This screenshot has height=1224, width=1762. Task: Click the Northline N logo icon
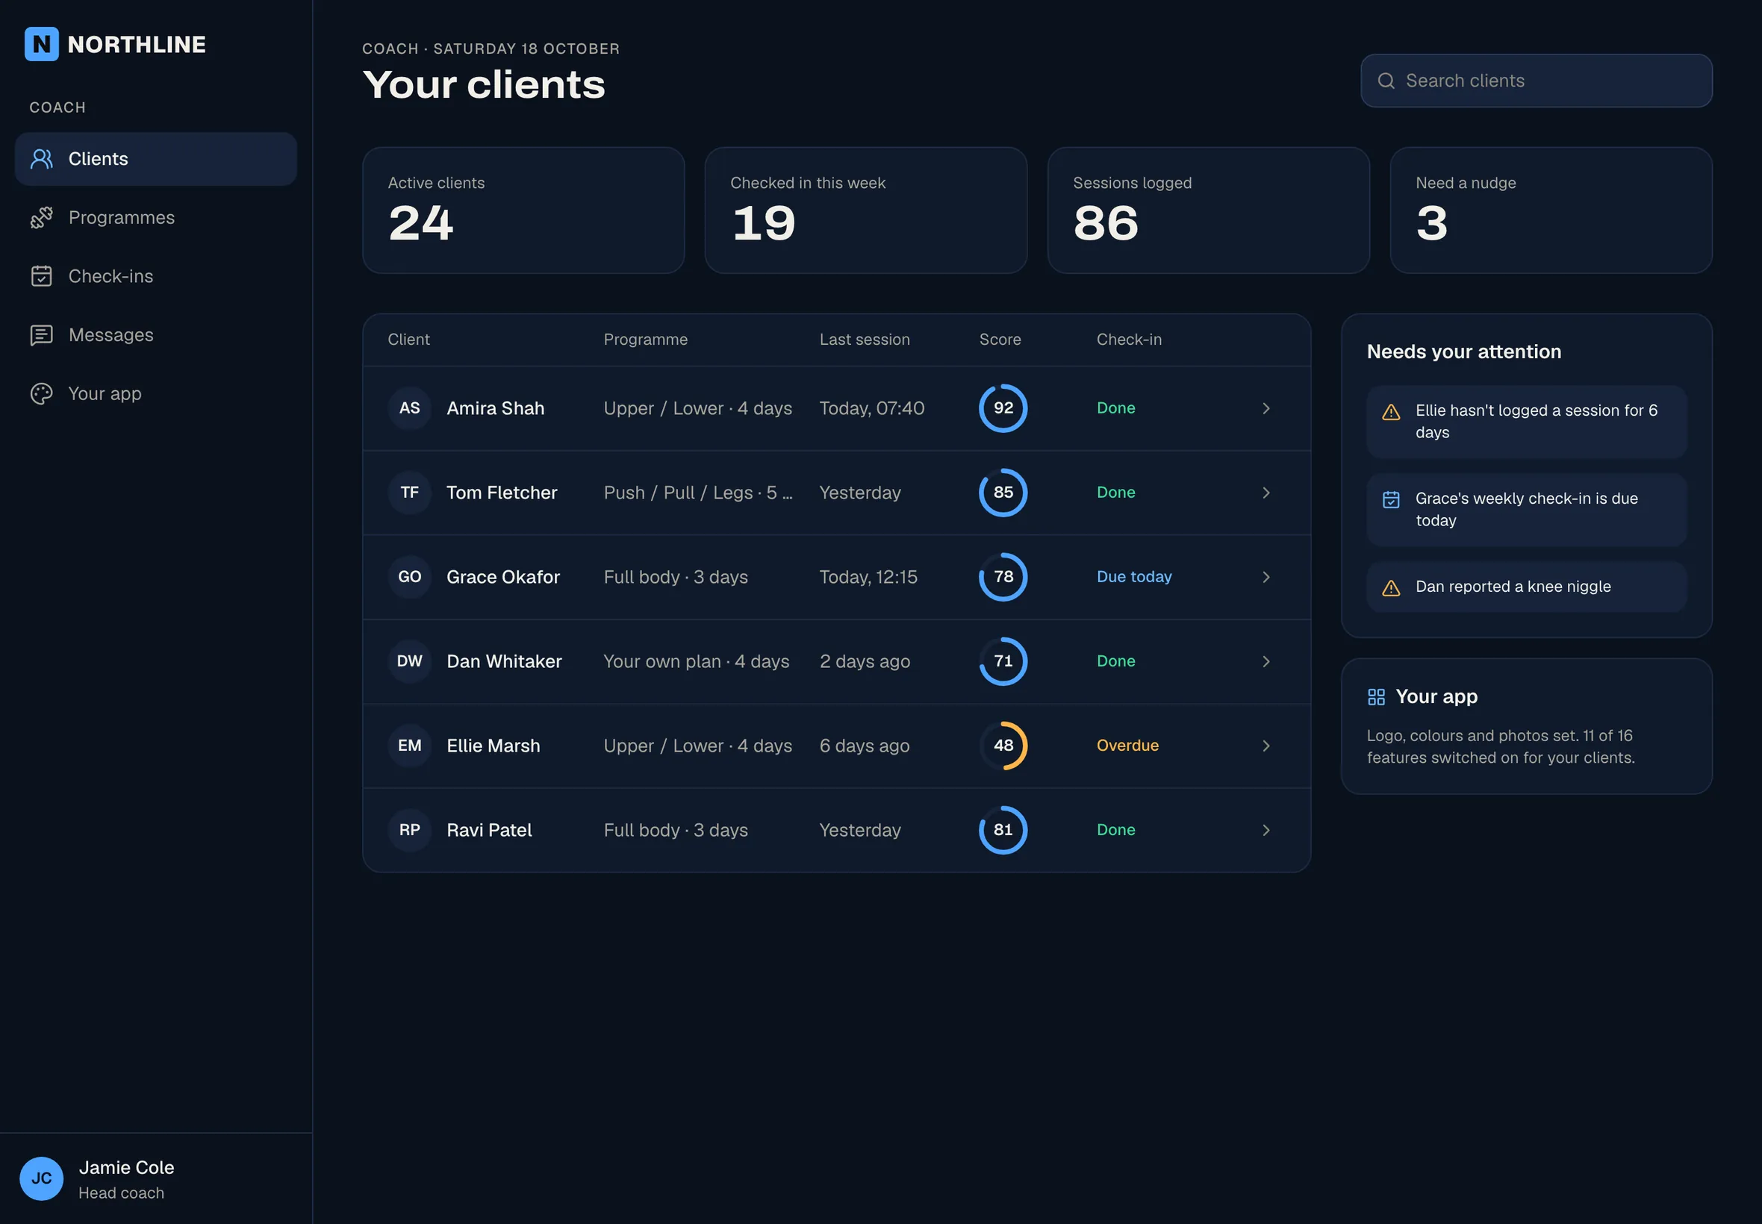(41, 45)
